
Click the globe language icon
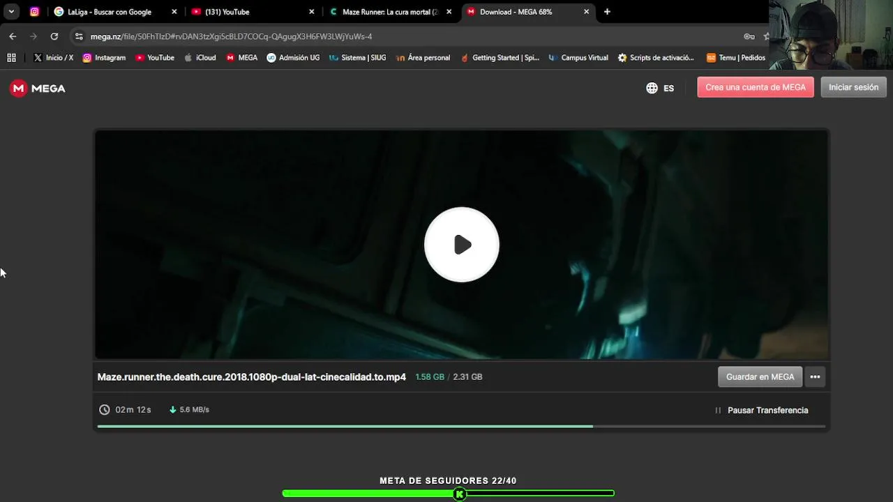[652, 88]
